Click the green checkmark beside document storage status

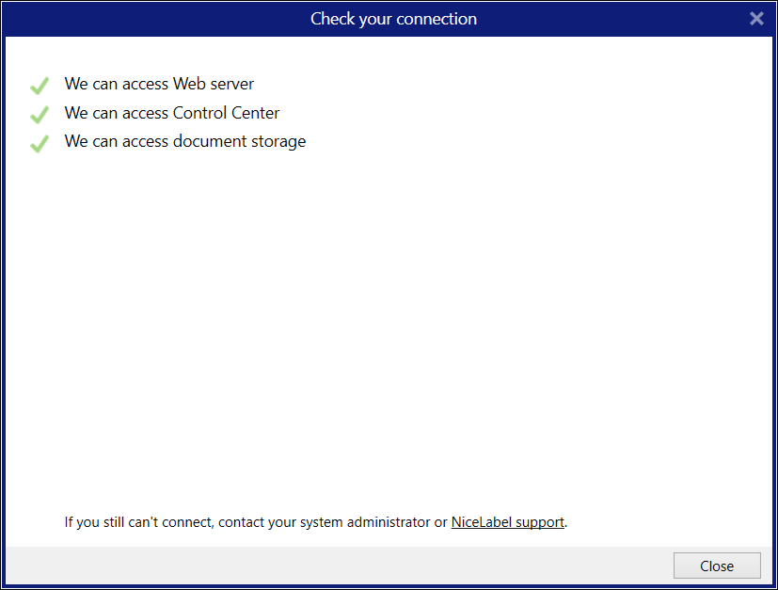click(x=39, y=143)
